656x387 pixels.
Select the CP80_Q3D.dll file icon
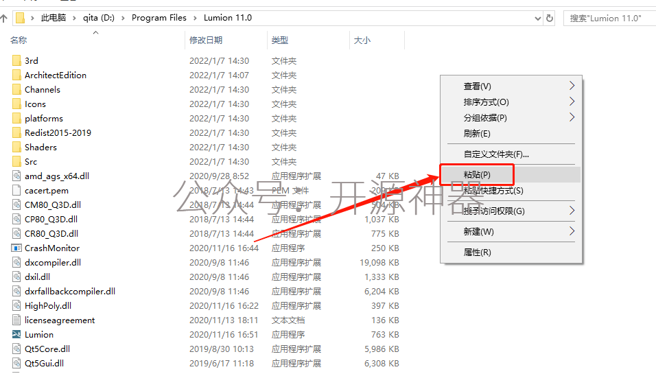tap(16, 219)
